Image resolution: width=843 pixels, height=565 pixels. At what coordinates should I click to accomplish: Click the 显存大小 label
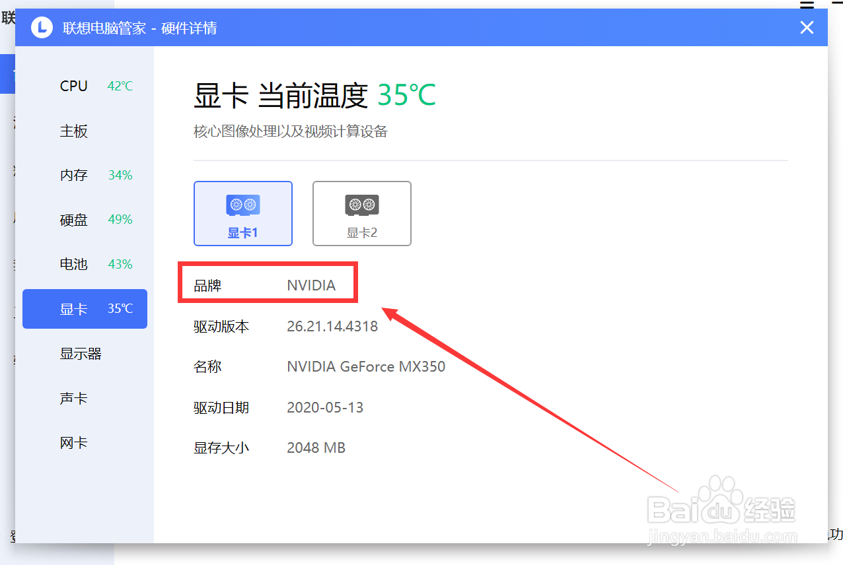coord(221,448)
